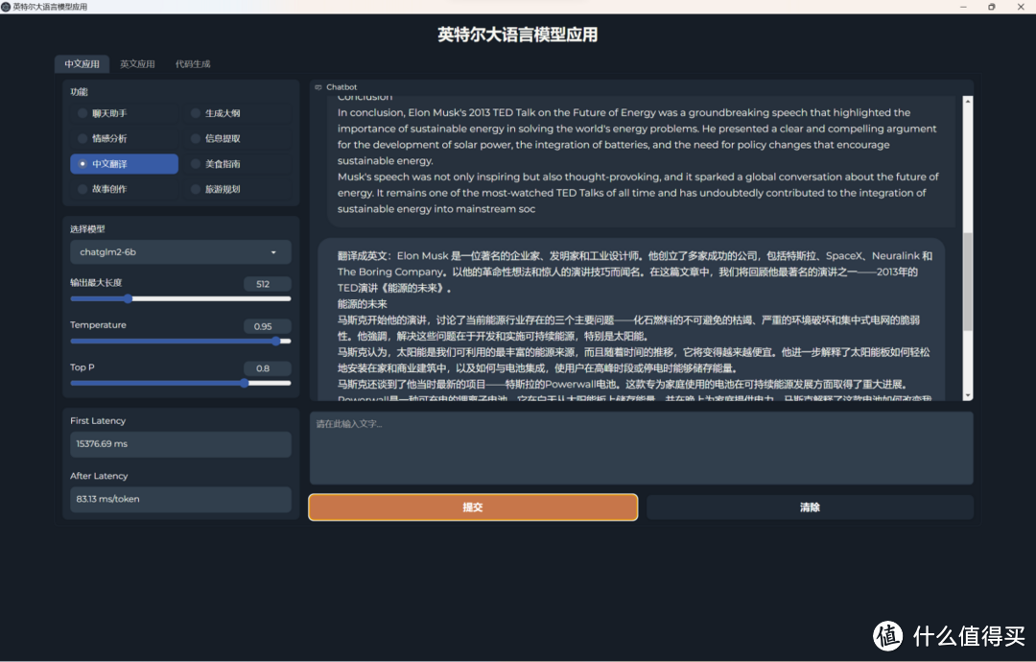1036x662 pixels.
Task: Click the model dropdown arrow
Action: [273, 252]
